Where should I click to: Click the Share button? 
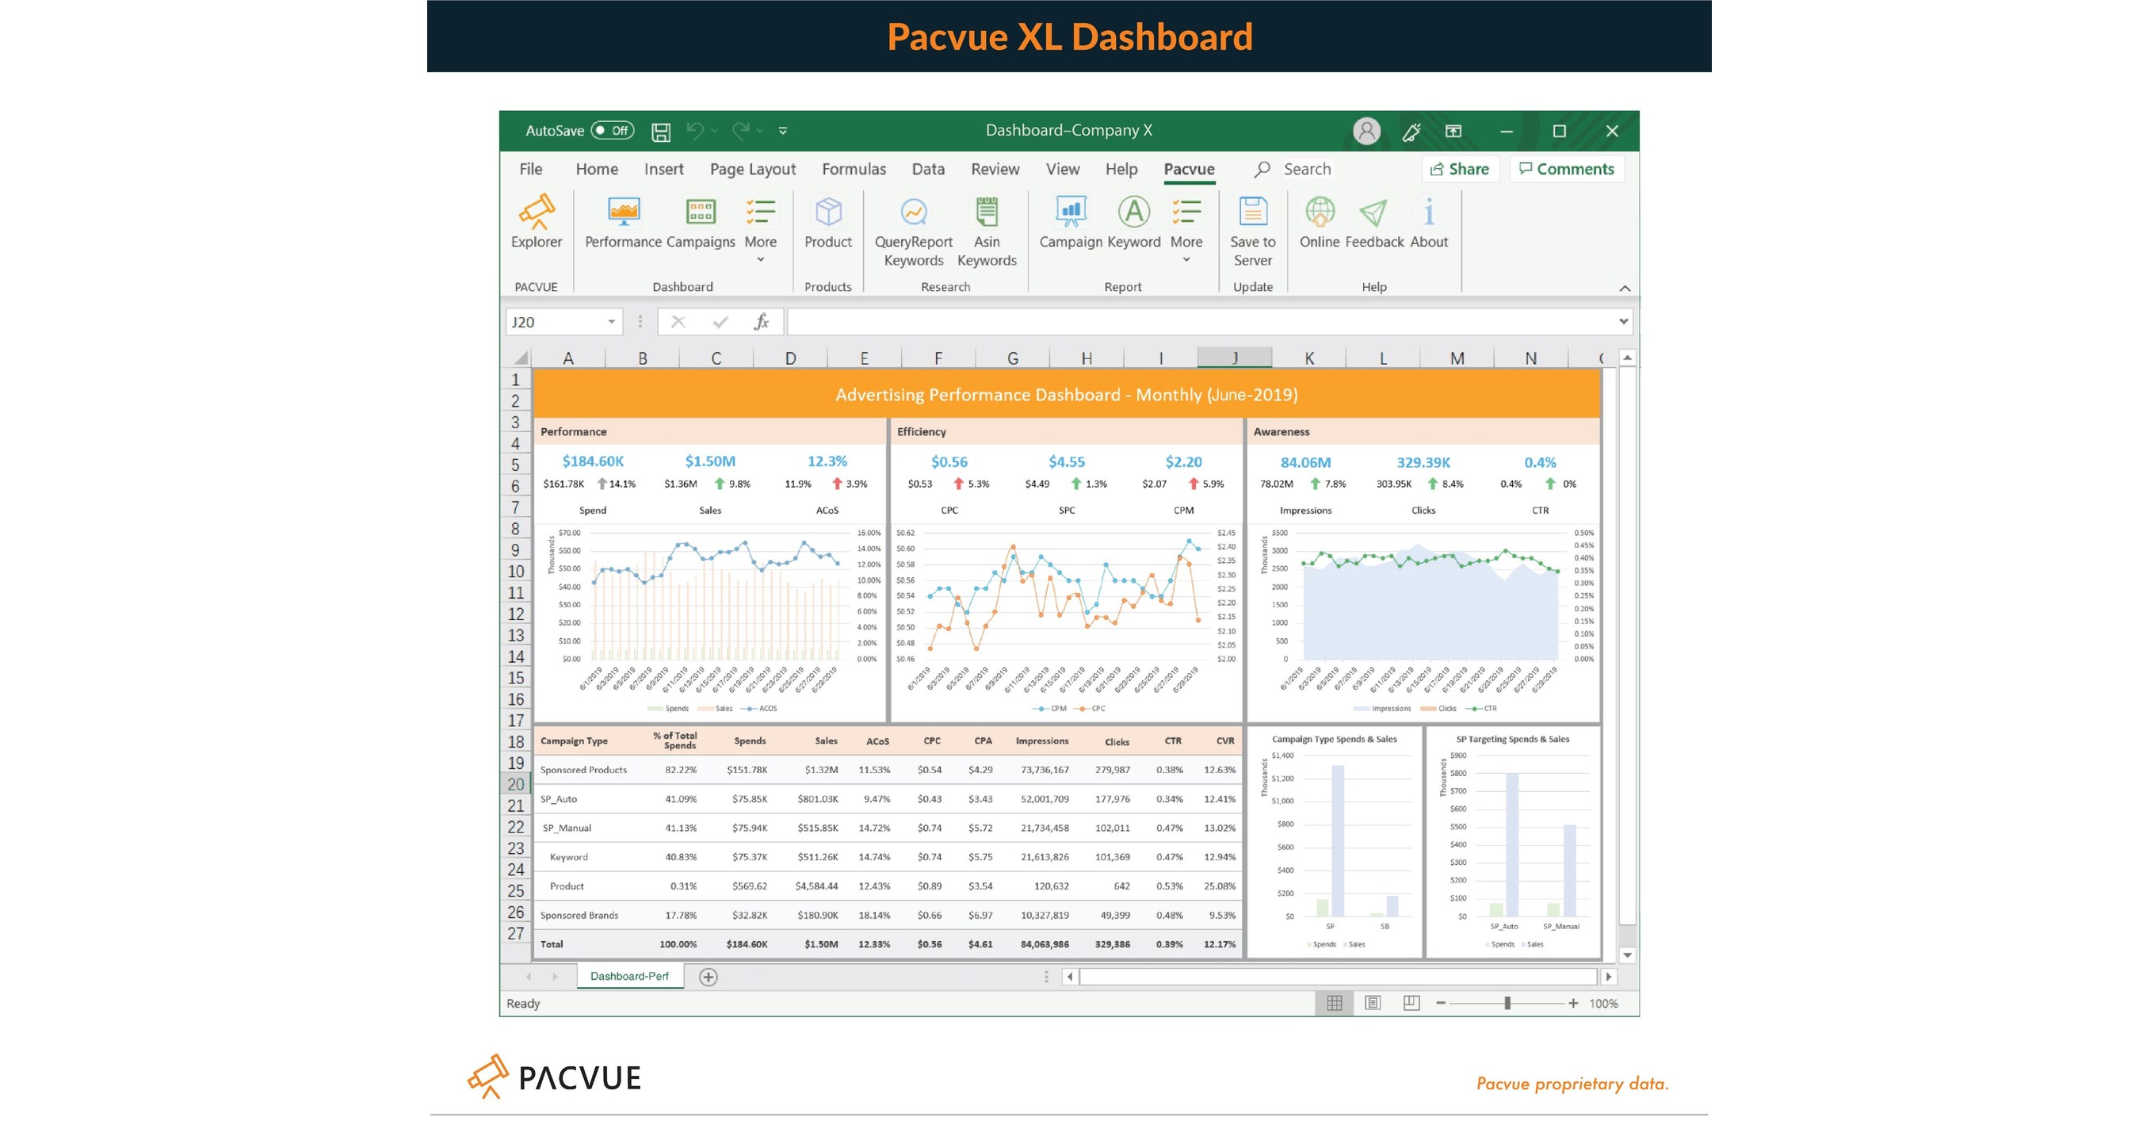pos(1460,169)
